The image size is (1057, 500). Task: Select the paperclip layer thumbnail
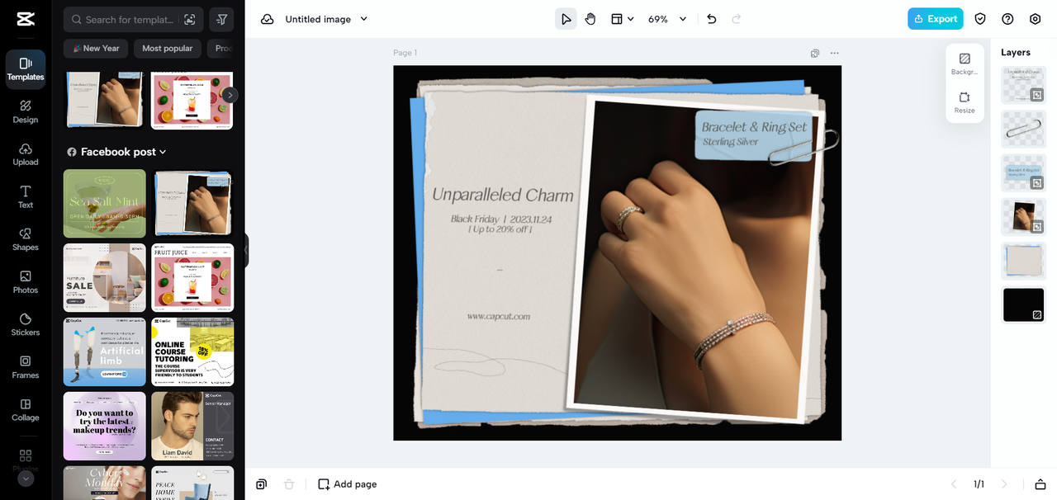[x=1023, y=129]
